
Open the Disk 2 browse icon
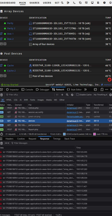1,39
